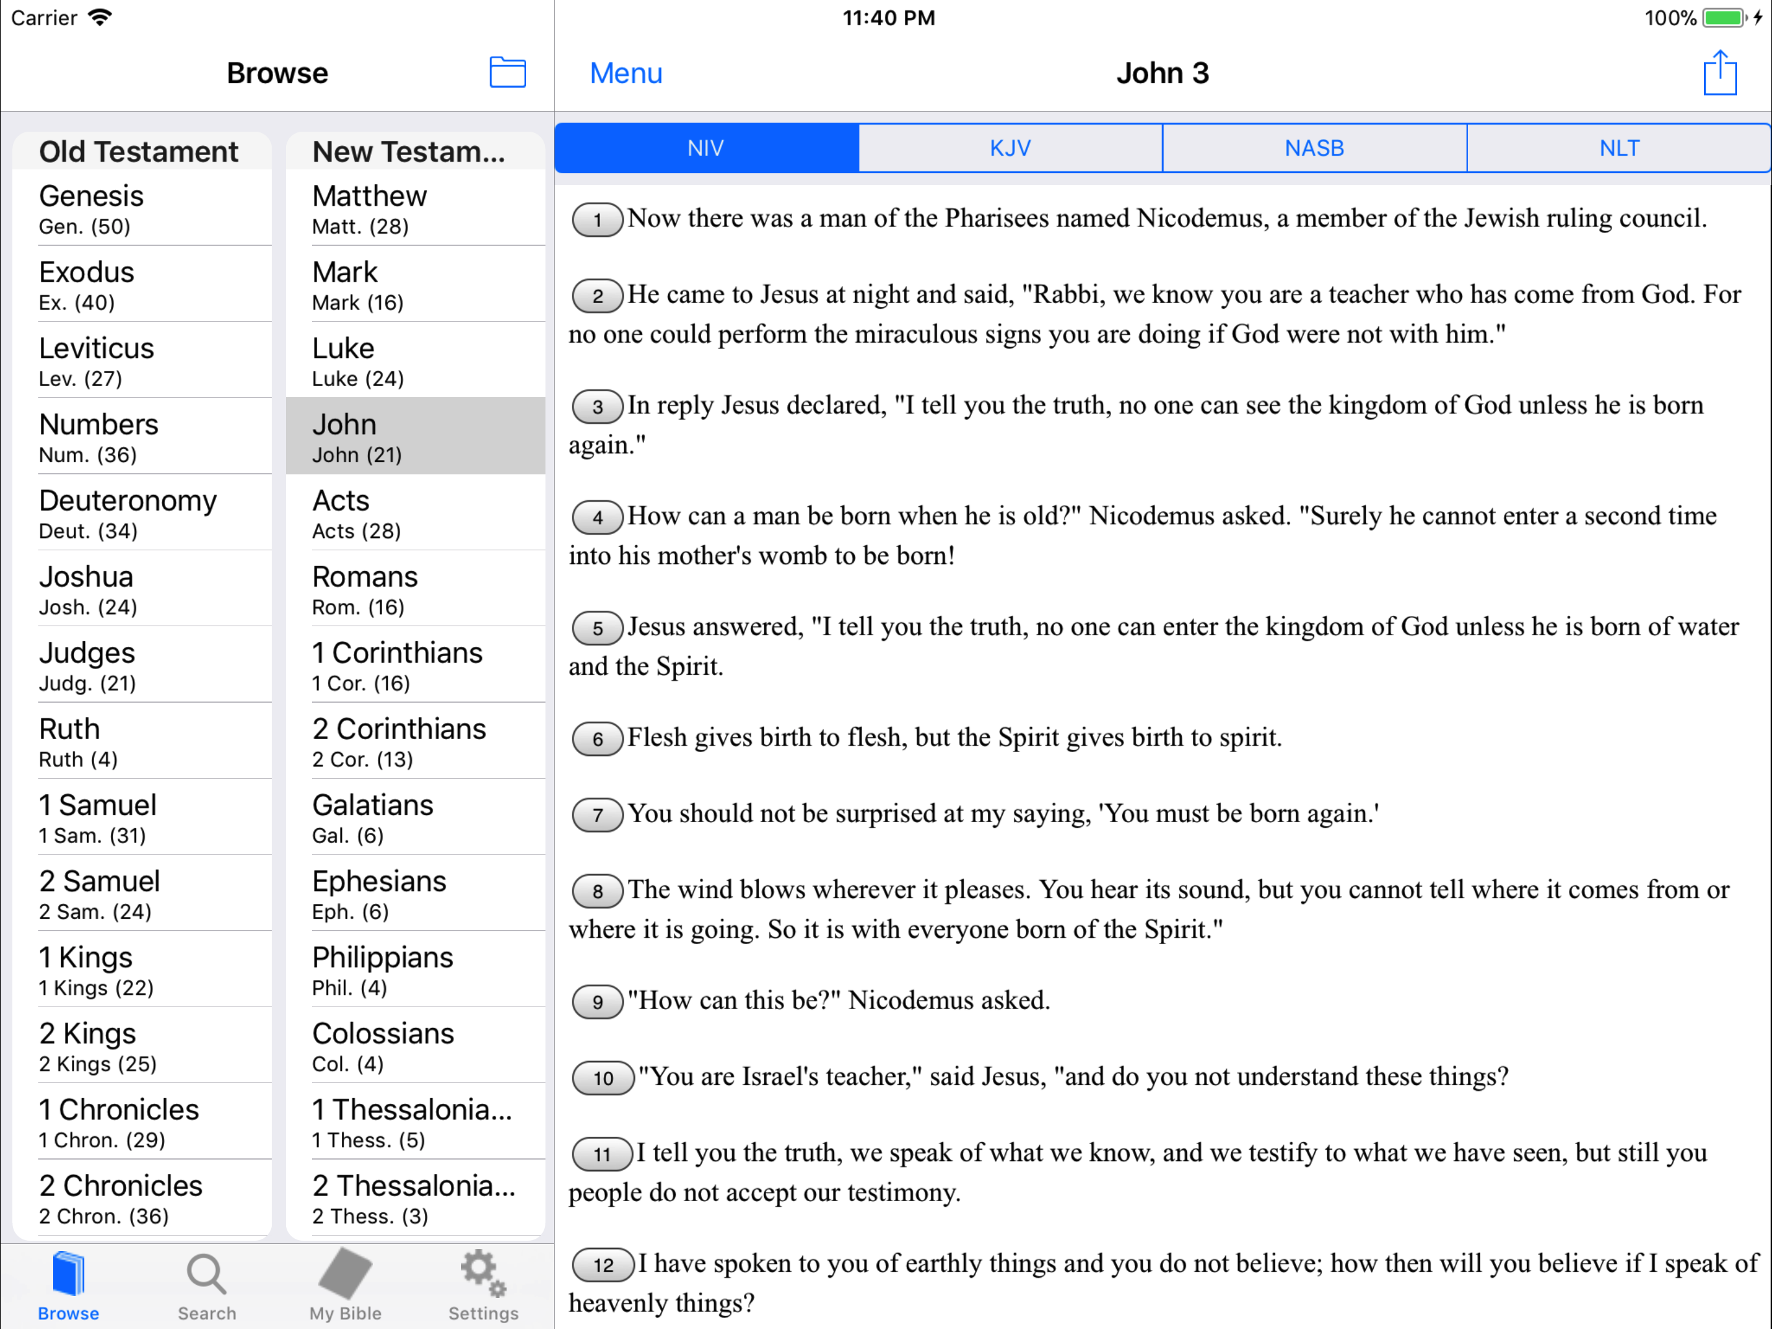Select 1 Thessalonians row
This screenshot has width=1772, height=1329.
416,1121
